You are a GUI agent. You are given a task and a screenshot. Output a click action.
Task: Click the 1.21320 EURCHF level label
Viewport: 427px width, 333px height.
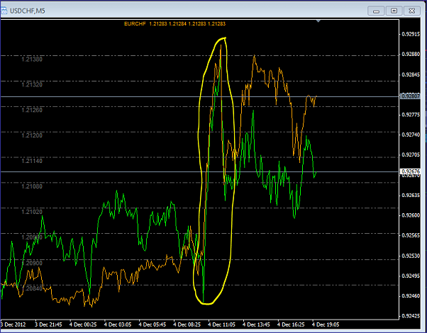tap(32, 84)
